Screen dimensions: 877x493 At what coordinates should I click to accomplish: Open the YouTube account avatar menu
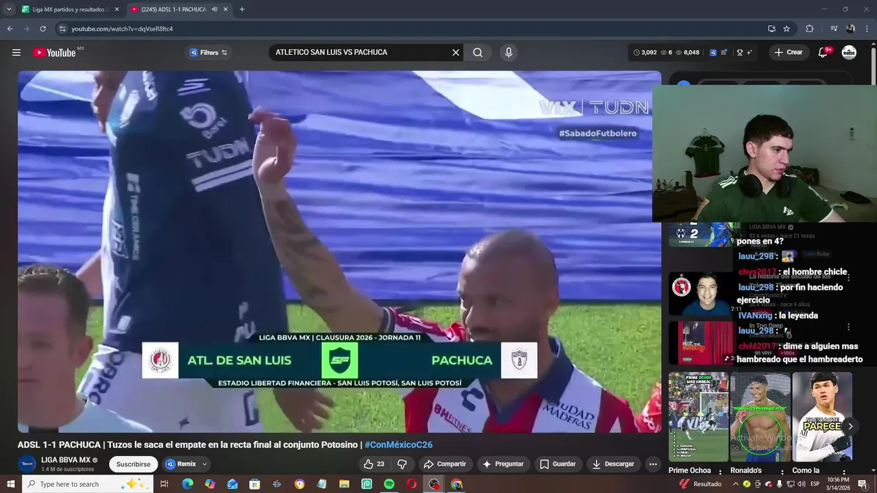point(850,53)
